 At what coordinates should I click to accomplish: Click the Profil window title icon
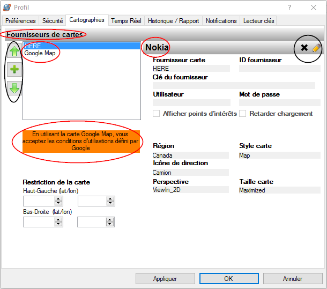7,8
